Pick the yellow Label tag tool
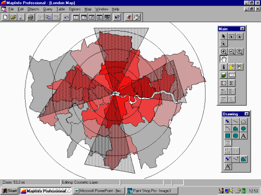 pos(232,67)
